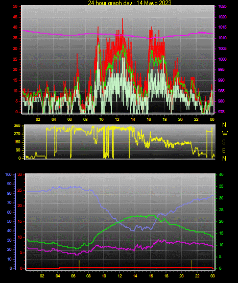The image size is (238, 283).
Task: Click the yellow sunrise marker near 07 hours
Action: (79, 265)
